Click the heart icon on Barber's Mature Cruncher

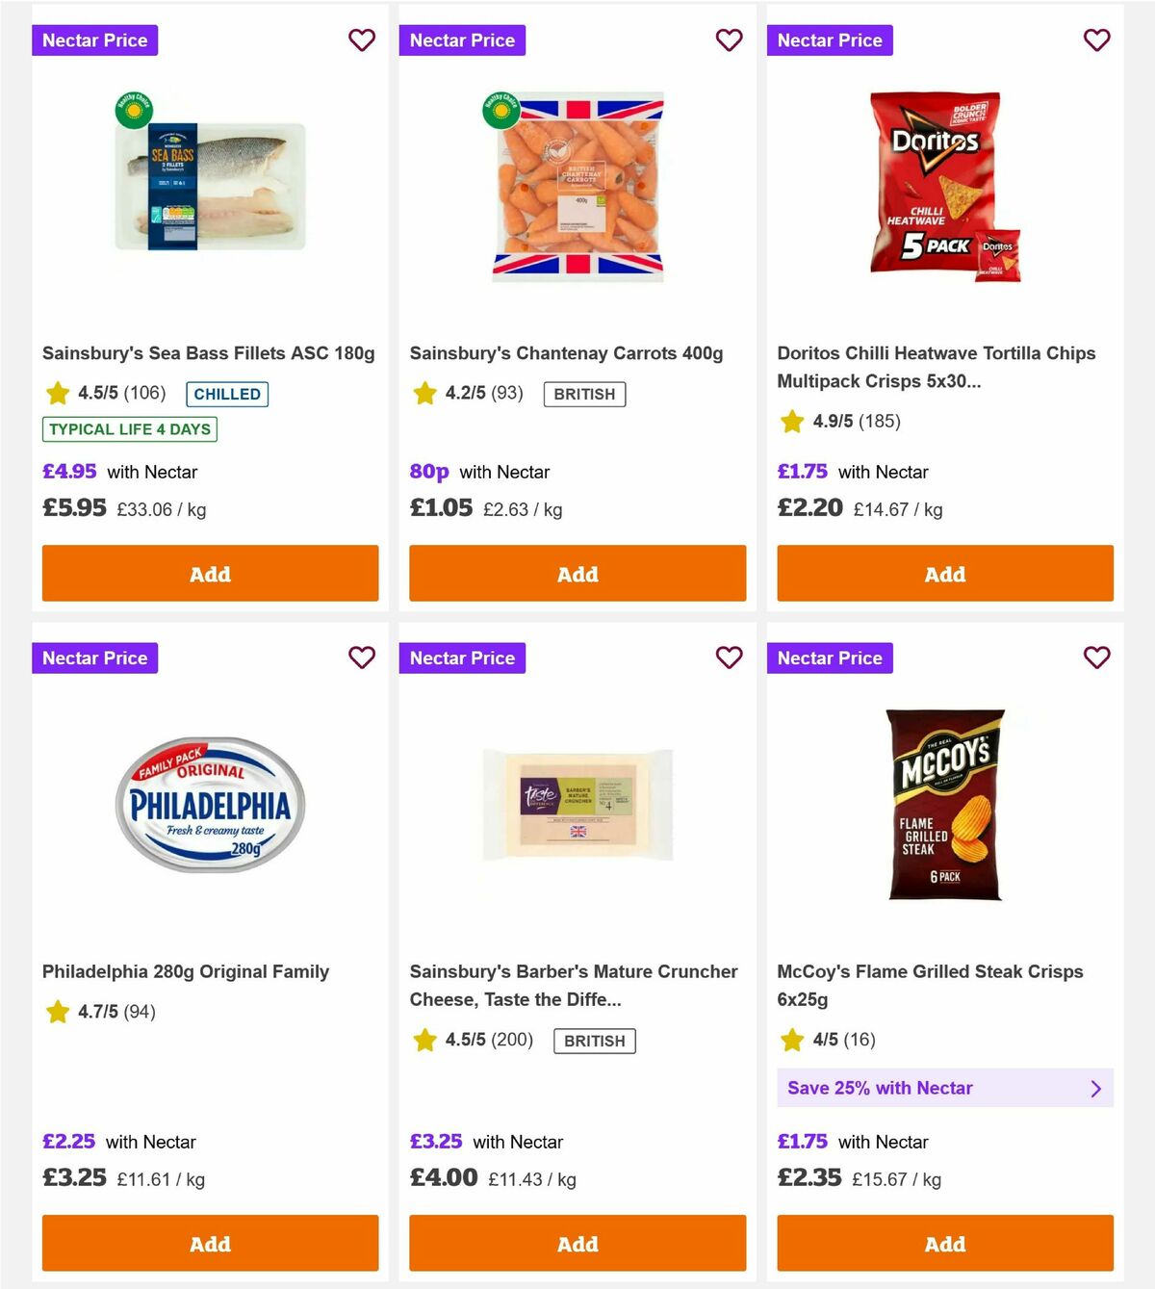click(x=730, y=657)
